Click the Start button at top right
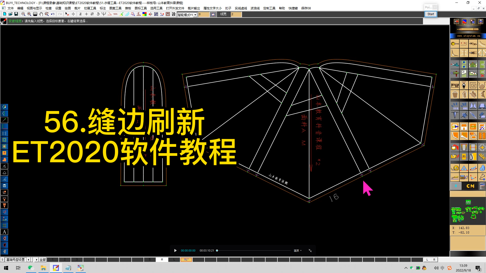The width and height of the screenshot is (486, 273). tap(431, 14)
